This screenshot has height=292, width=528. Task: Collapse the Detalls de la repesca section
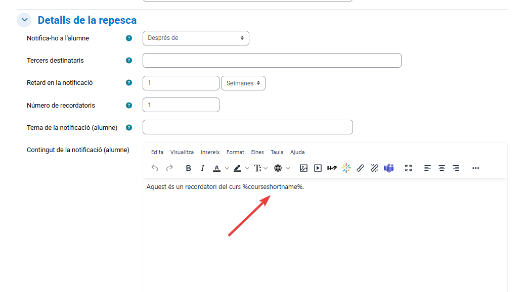(x=24, y=20)
